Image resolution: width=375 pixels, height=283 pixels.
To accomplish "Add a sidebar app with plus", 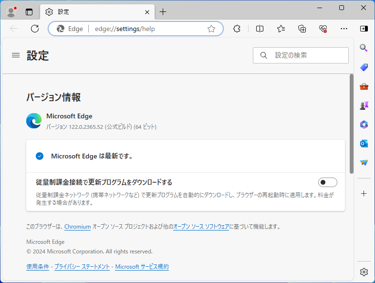I will coord(364,194).
